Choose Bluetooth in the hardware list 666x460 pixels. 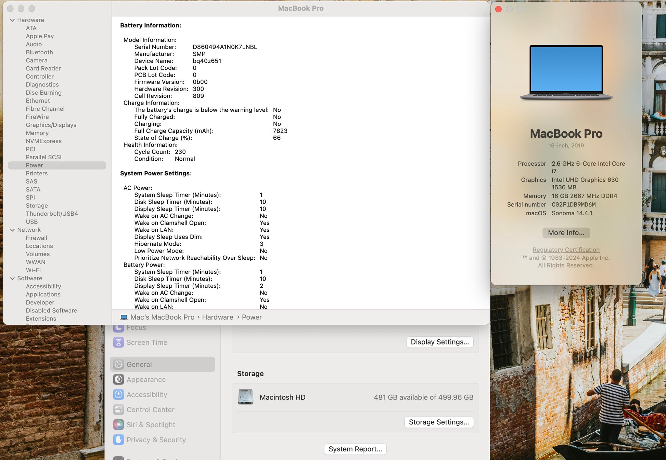39,52
